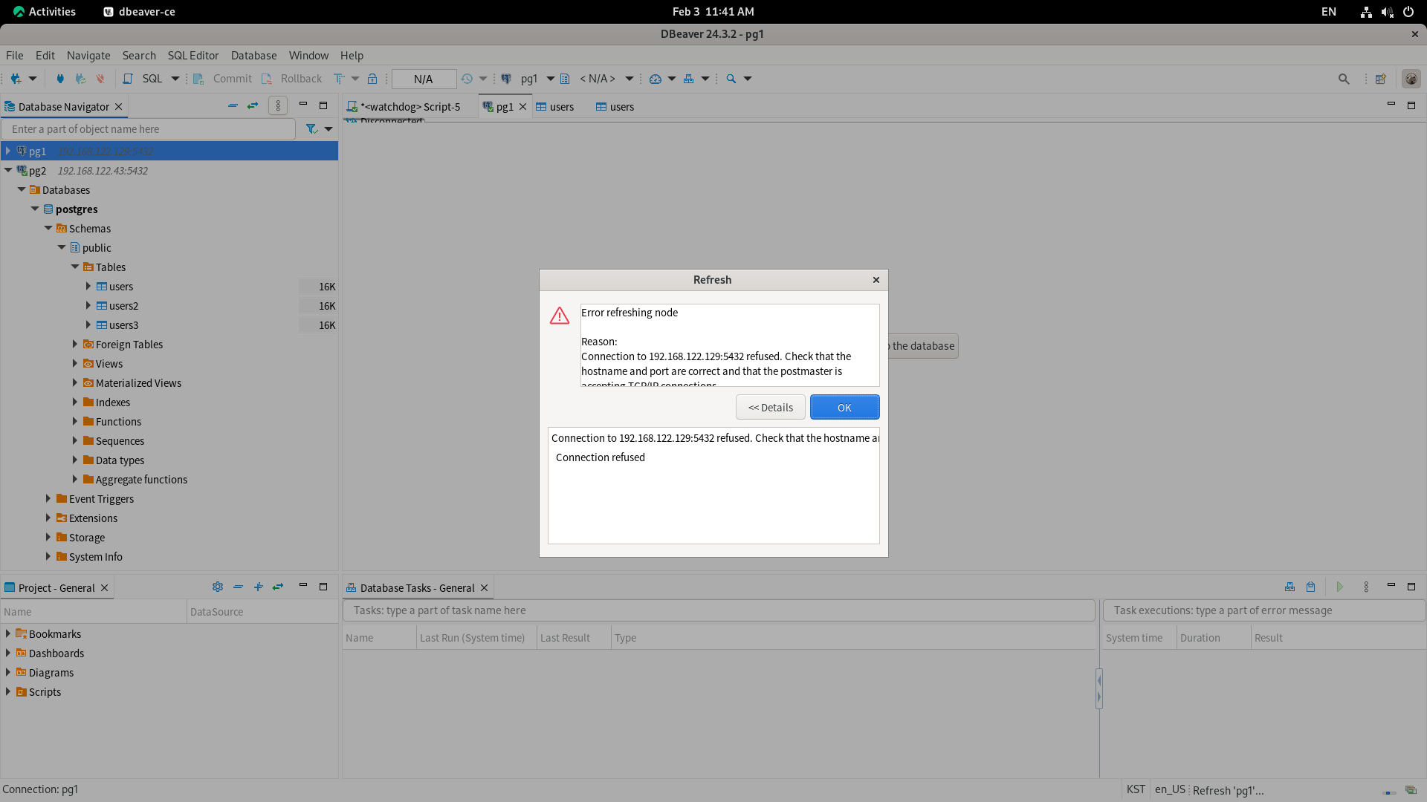Screen dimensions: 1427x802
Task: Click the Disconnect red plug icon
Action: click(100, 79)
